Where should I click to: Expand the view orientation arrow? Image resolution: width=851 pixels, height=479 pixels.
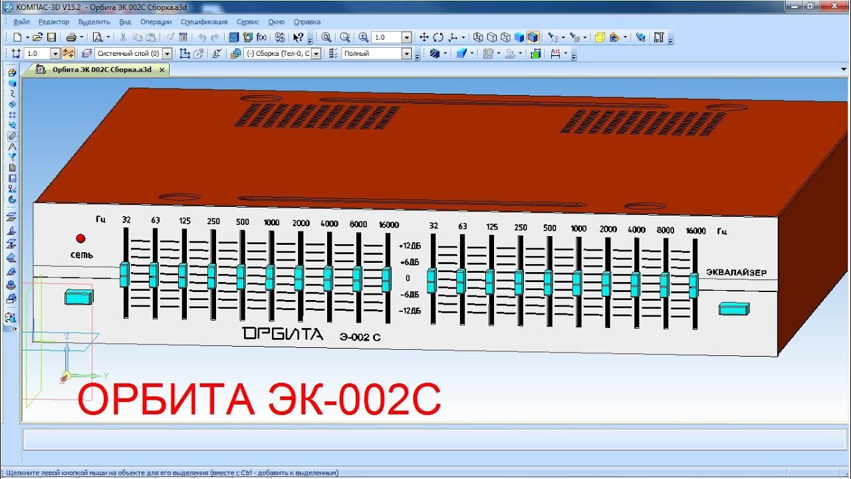click(x=463, y=37)
